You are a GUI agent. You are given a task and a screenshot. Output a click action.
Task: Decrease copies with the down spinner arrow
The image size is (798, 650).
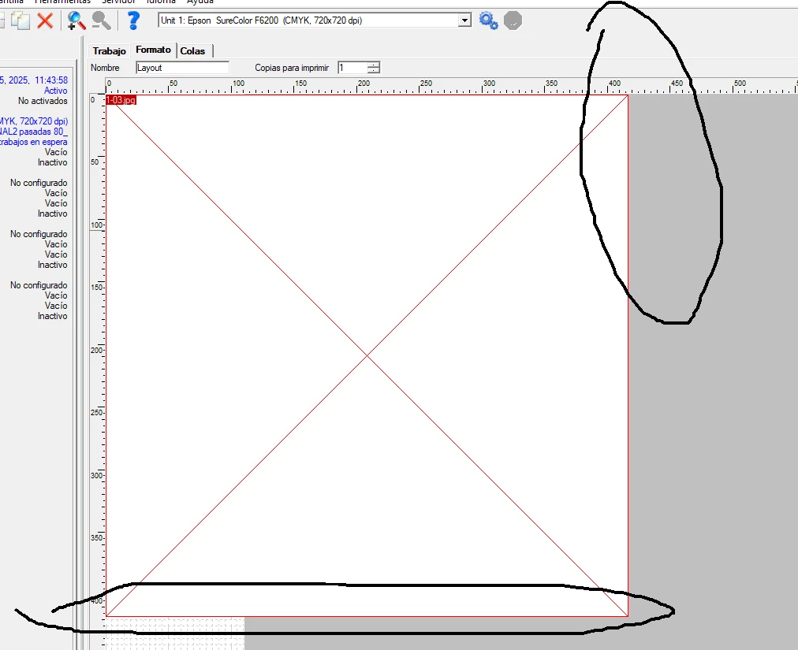coord(374,71)
